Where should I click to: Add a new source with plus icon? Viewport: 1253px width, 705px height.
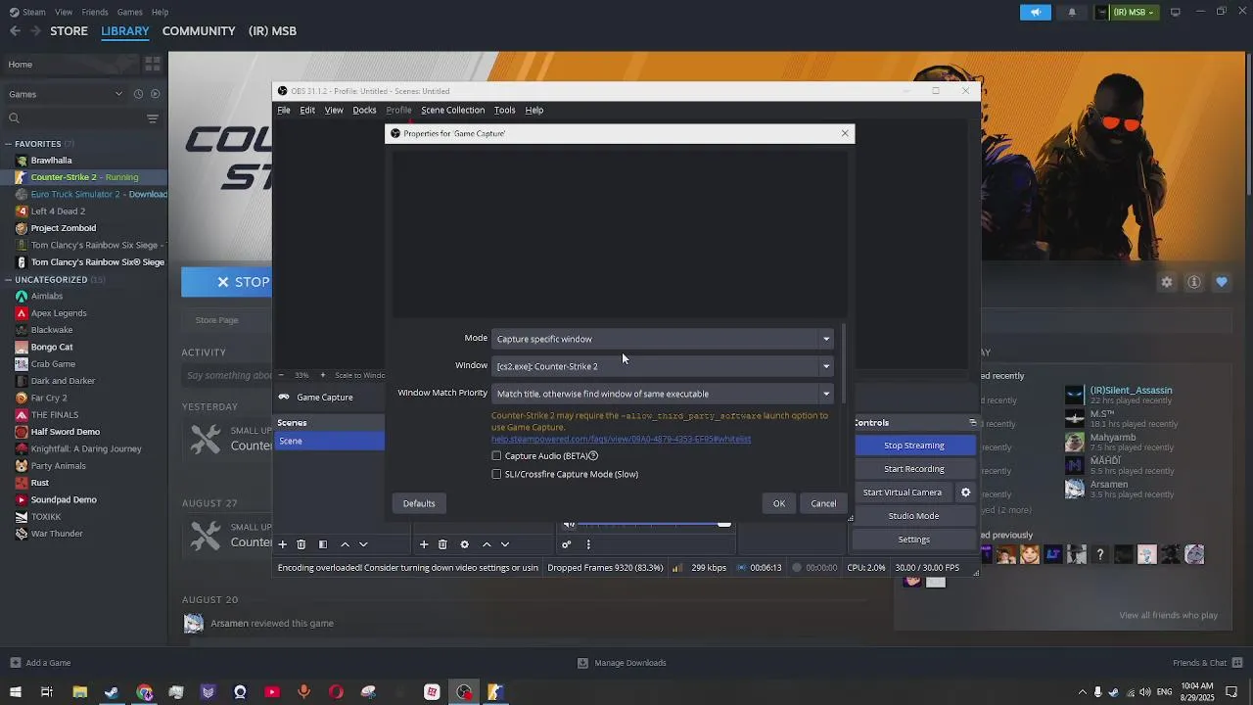[x=424, y=544]
